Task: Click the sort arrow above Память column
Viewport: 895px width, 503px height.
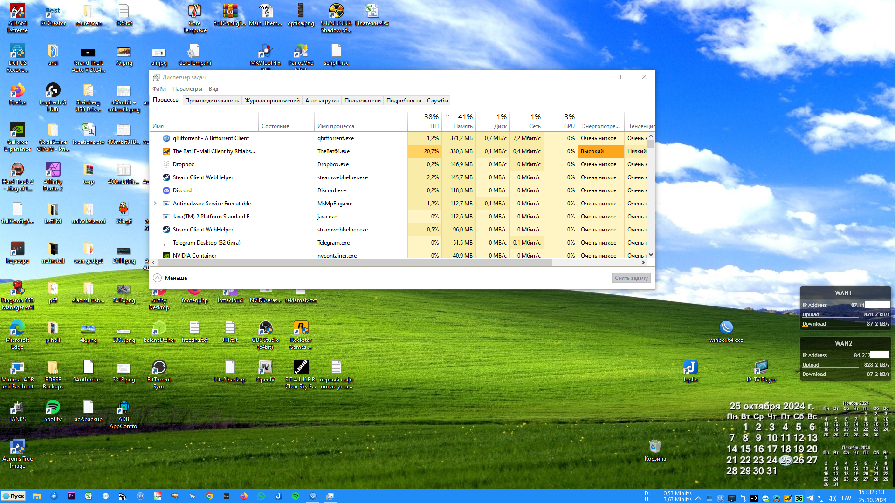Action: point(447,116)
